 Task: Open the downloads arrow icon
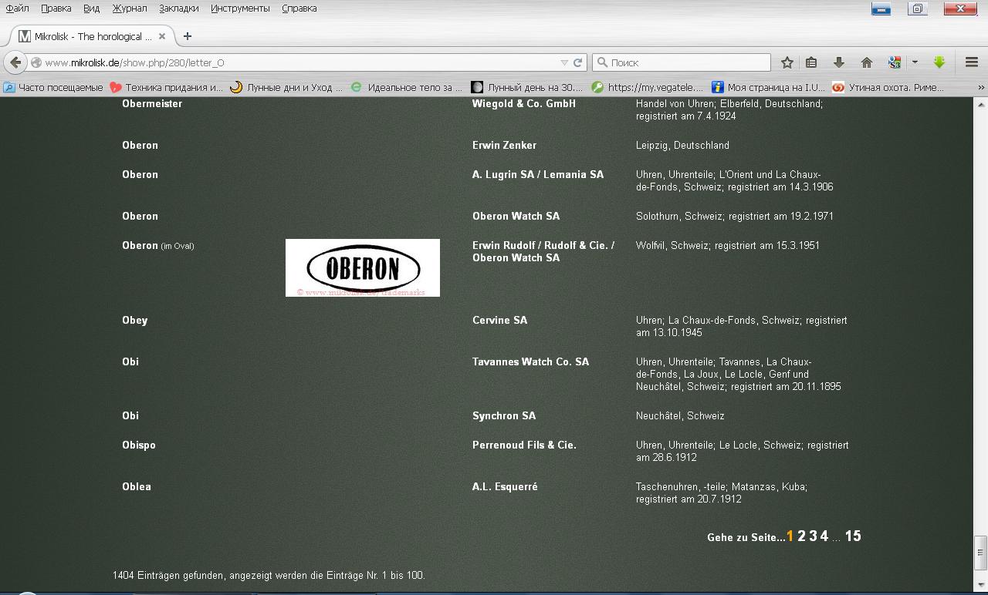pyautogui.click(x=839, y=62)
